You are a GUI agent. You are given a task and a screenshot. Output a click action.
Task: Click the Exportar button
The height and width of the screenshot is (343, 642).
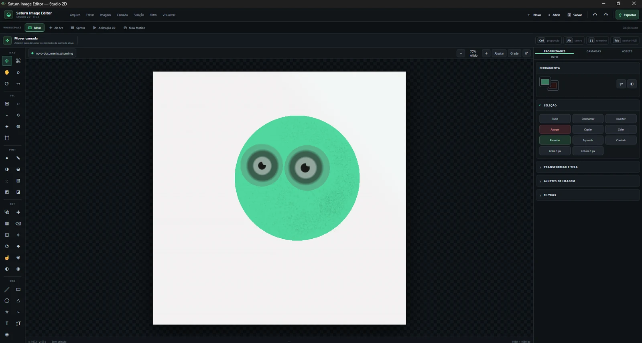[x=627, y=15]
